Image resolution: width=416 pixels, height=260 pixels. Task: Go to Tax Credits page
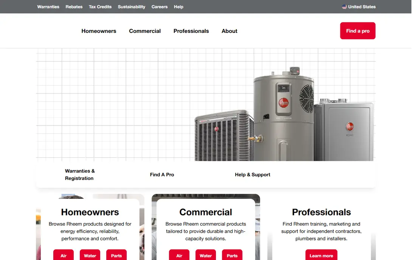(101, 7)
